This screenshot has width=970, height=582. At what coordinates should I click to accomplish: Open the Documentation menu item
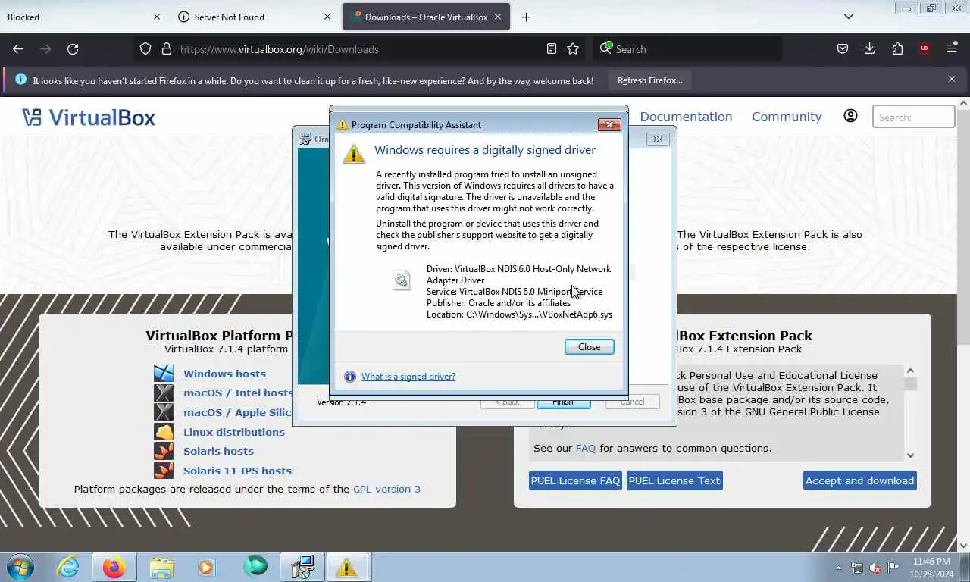[x=686, y=117]
